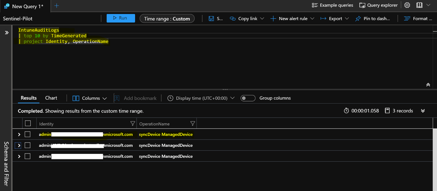This screenshot has width=437, height=191.
Task: Open a new query tab with plus icon
Action: pos(56,6)
